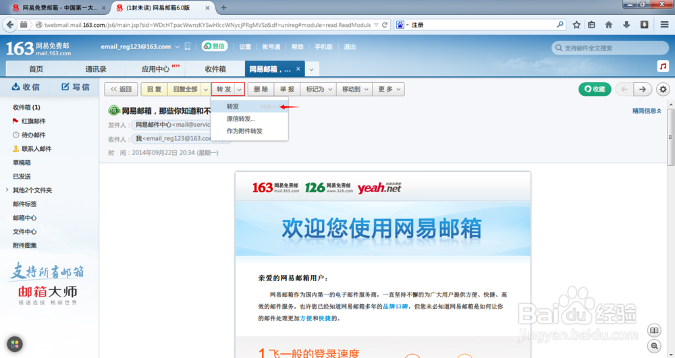The height and width of the screenshot is (358, 675).
Task: Click the mail search field 支持邮件全文搜索
Action: [x=610, y=48]
